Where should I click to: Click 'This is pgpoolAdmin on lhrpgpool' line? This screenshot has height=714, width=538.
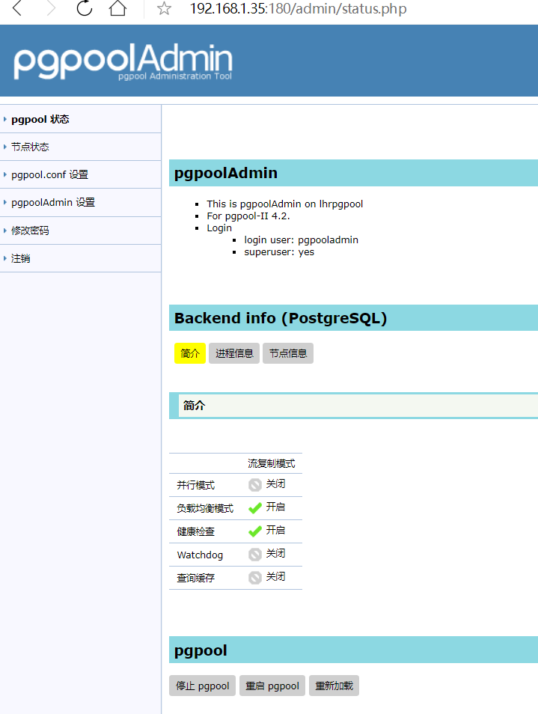pos(285,204)
